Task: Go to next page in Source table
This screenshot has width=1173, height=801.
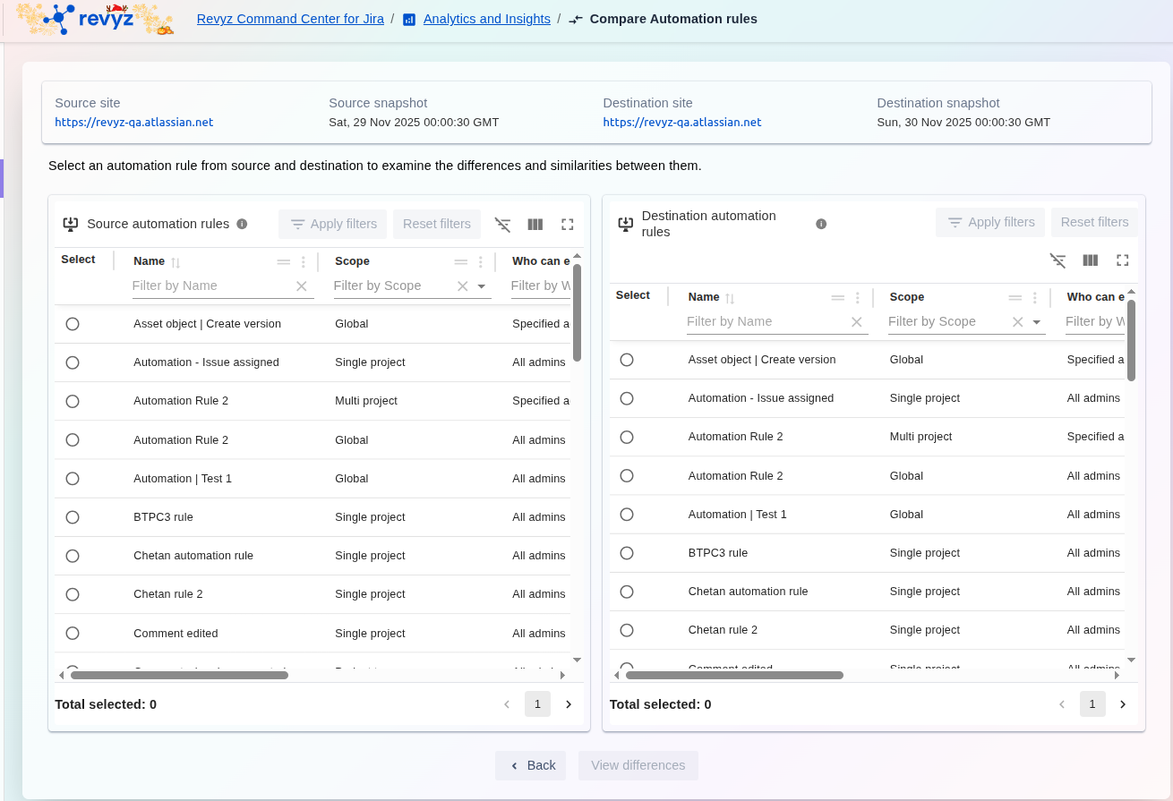Action: point(568,704)
